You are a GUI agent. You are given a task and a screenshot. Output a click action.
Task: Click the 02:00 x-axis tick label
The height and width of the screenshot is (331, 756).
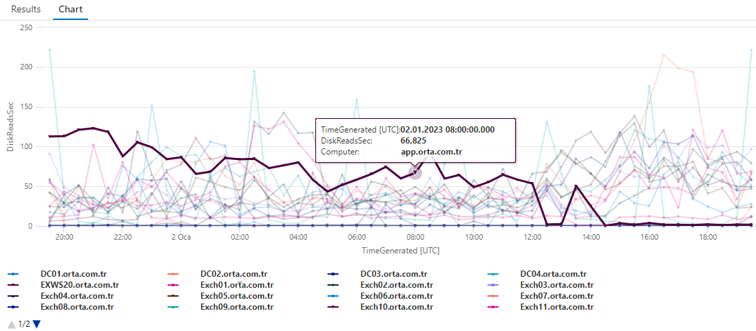coord(240,237)
